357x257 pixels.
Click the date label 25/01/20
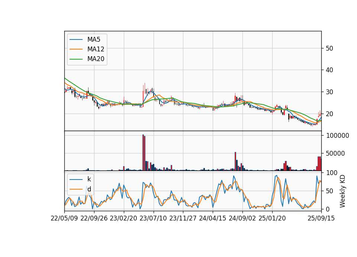[272, 218]
